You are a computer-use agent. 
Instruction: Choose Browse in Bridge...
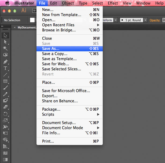69,30
